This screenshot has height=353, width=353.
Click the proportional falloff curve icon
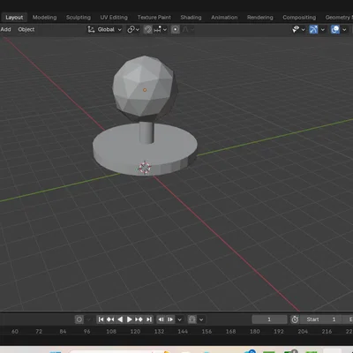coord(185,29)
